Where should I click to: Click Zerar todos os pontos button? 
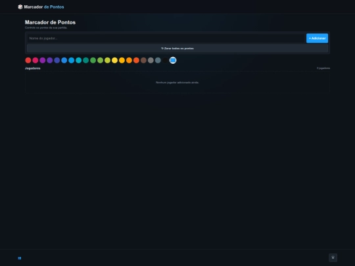(177, 49)
